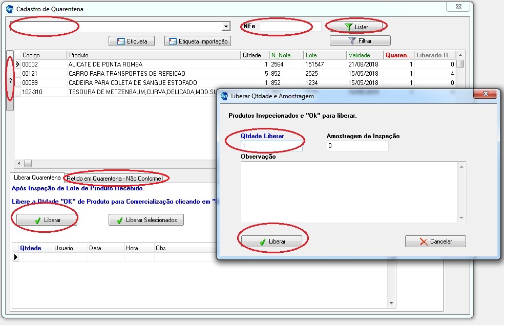The height and width of the screenshot is (330, 506).
Task: Click the Liberar Selecionados button
Action: click(146, 220)
